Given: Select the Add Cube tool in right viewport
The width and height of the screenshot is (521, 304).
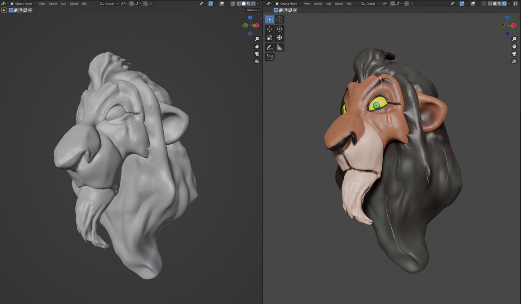Looking at the screenshot, I should coord(270,57).
